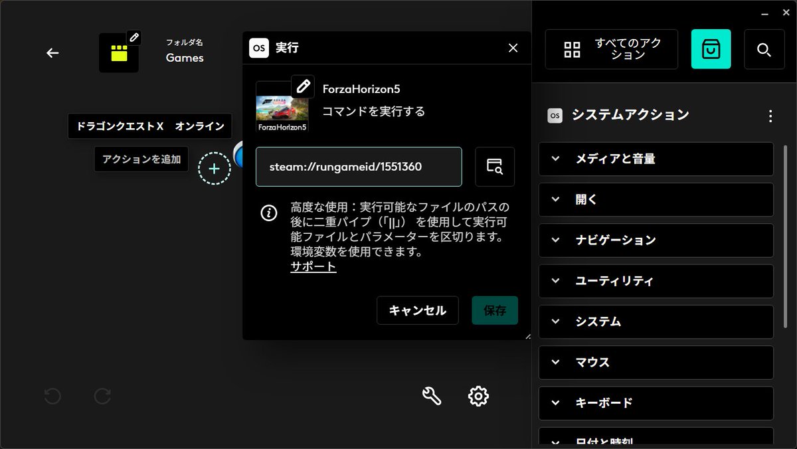The width and height of the screenshot is (797, 449).
Task: Expand the キーボード category
Action: pos(656,403)
